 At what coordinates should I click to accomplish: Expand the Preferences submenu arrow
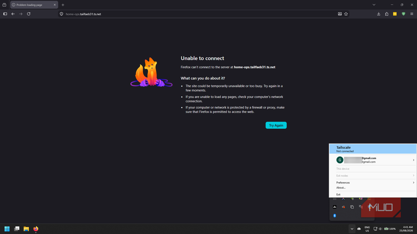tap(413, 183)
